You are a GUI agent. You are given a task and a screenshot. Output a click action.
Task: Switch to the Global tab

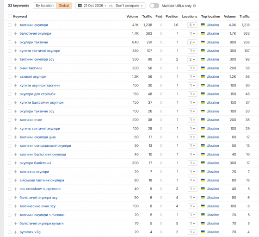click(x=64, y=6)
